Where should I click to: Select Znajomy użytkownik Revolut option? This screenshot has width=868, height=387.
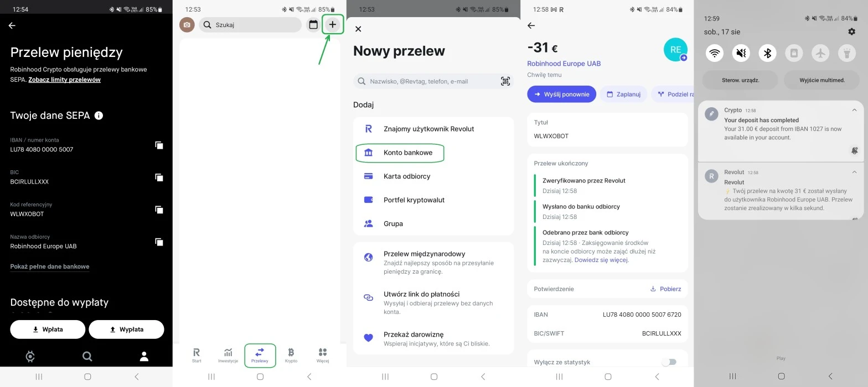(x=433, y=129)
